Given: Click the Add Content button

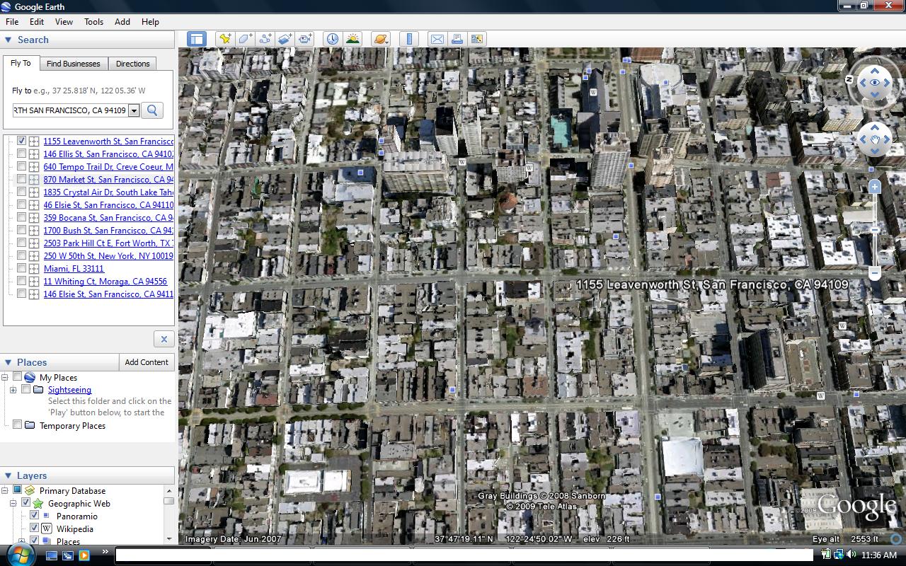Looking at the screenshot, I should click(147, 362).
